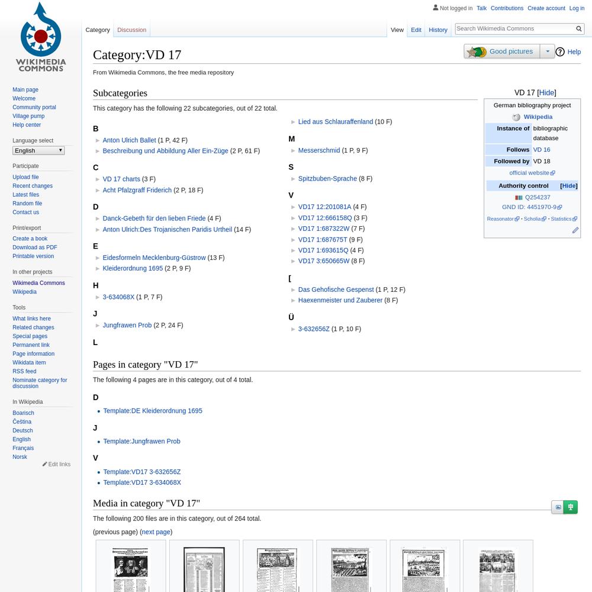Click the Wikipedia globe icon in infobox
This screenshot has height=592, width=592.
tap(516, 117)
